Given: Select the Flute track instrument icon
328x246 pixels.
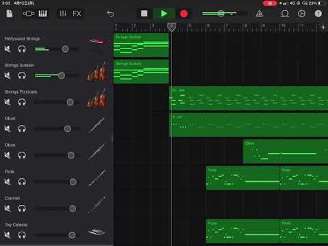Looking at the screenshot, I should 97,178.
